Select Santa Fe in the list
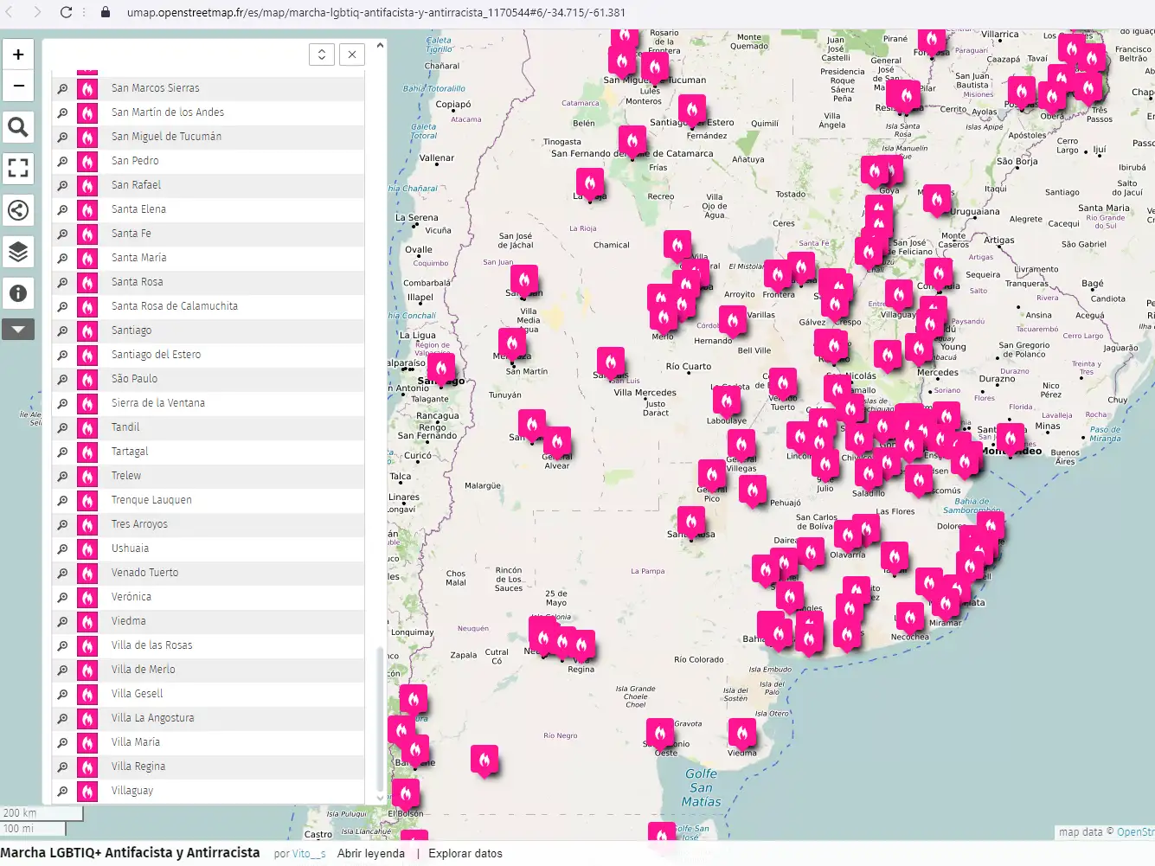This screenshot has width=1155, height=866. (x=131, y=234)
